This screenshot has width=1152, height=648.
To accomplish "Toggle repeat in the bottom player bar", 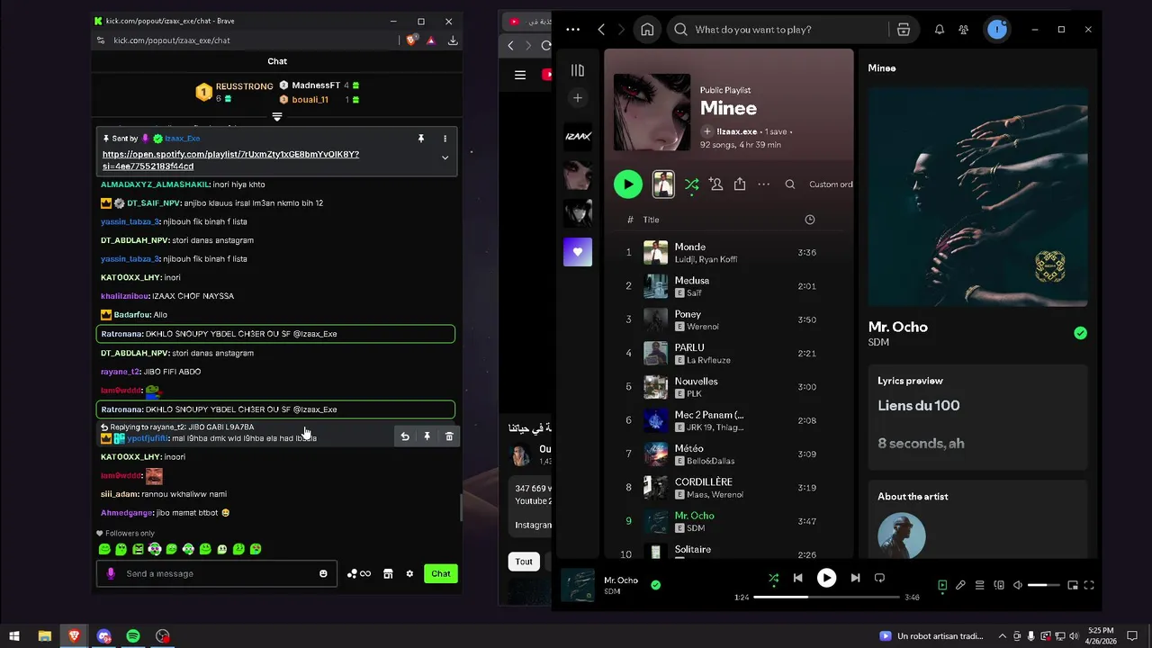I will [880, 578].
